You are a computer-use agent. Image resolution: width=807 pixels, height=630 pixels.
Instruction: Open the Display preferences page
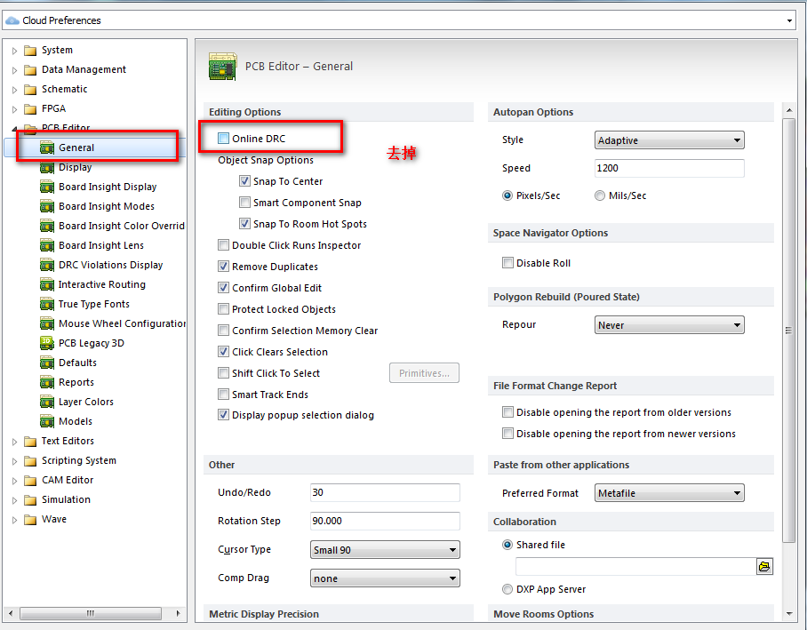pyautogui.click(x=75, y=167)
